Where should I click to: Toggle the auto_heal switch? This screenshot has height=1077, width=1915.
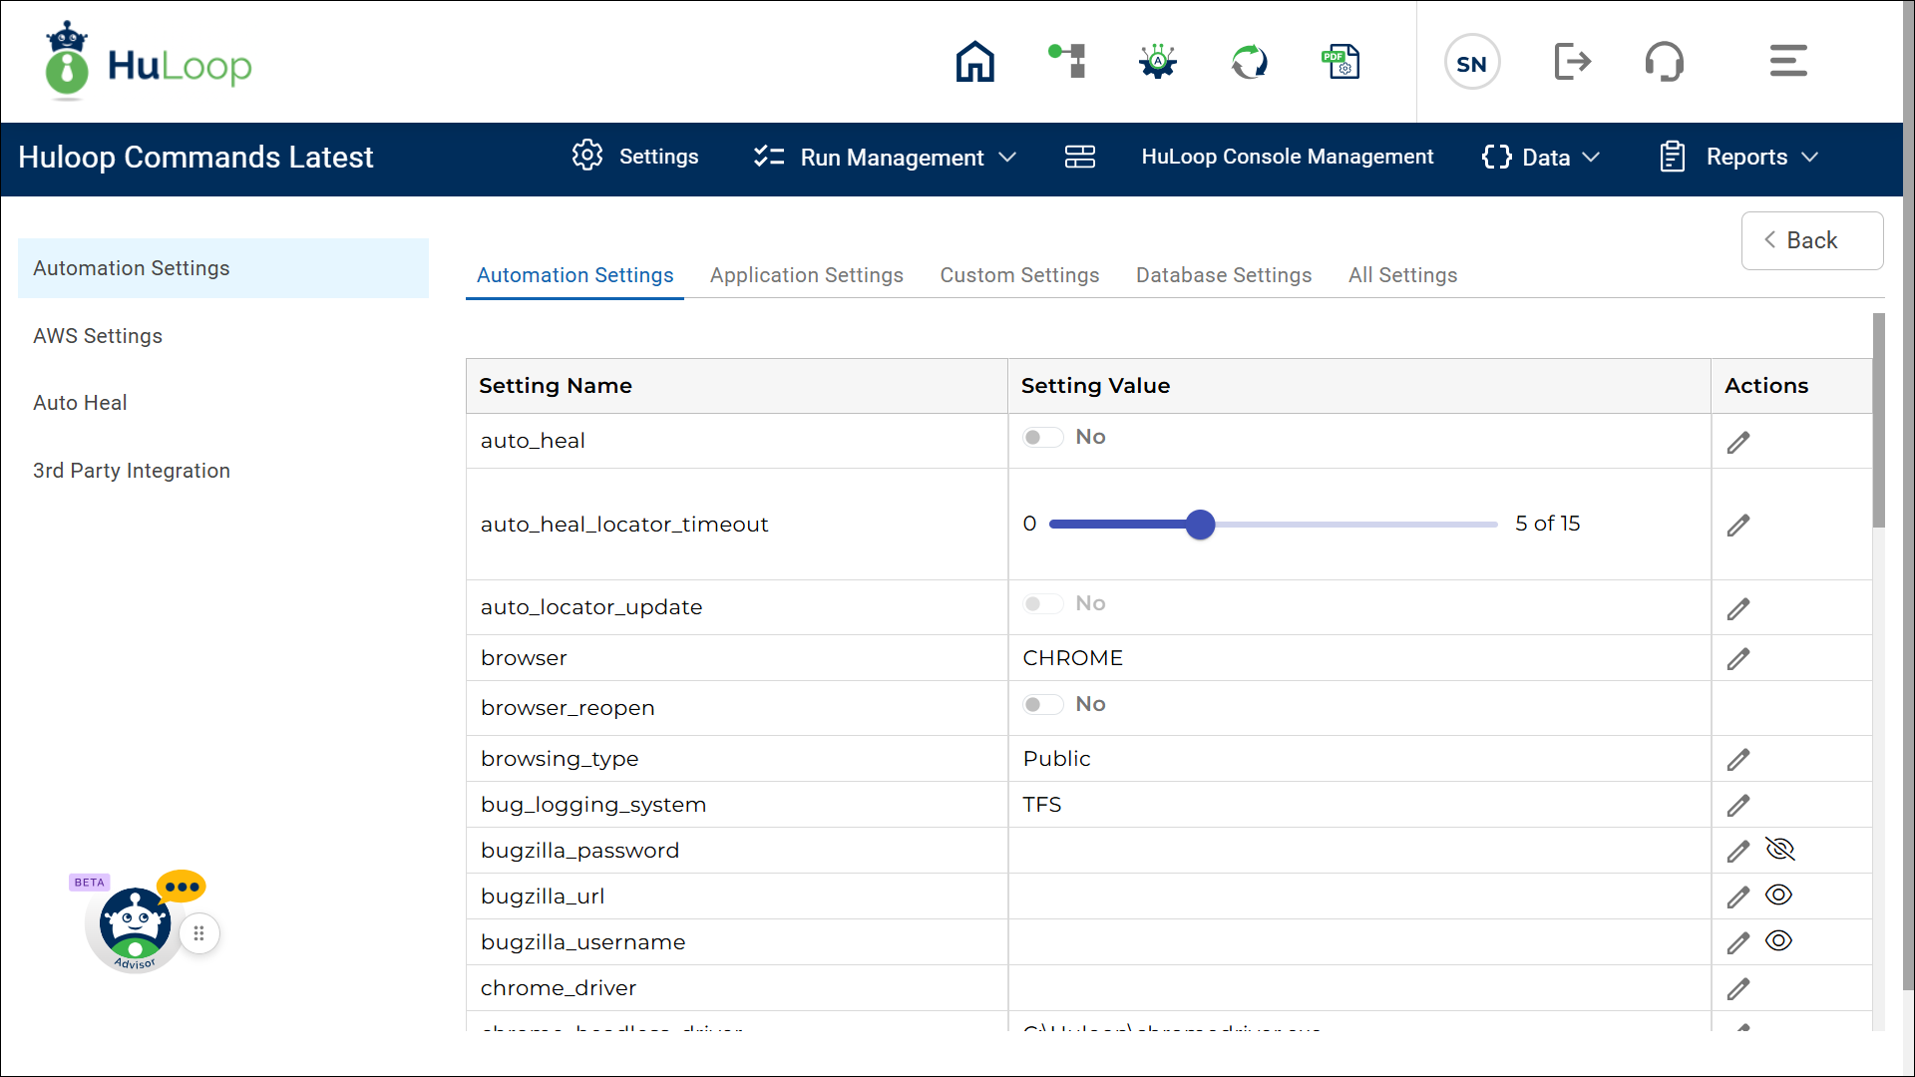point(1042,438)
